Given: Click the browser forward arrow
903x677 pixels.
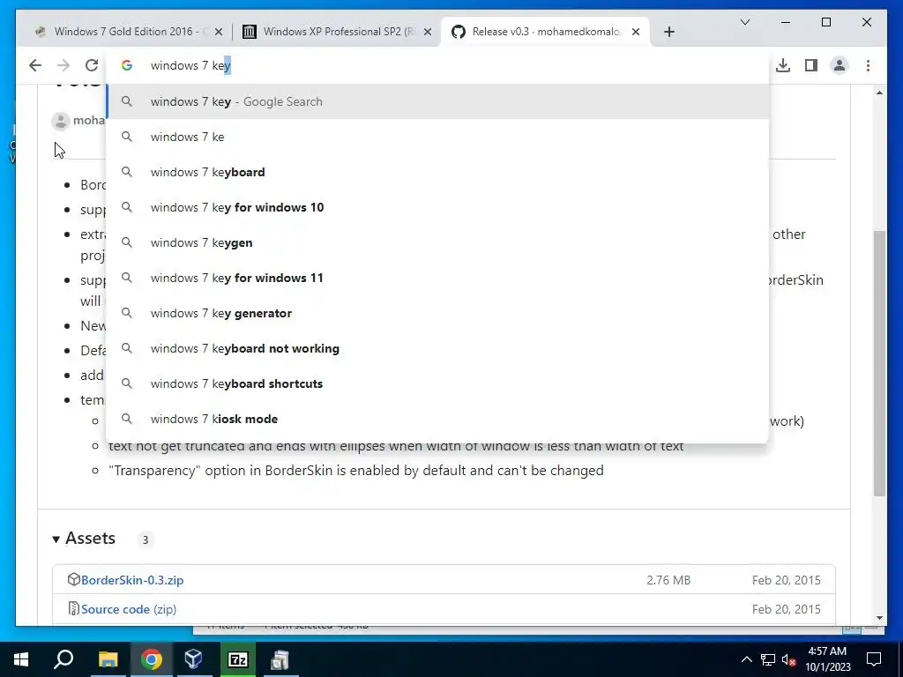Looking at the screenshot, I should pyautogui.click(x=63, y=65).
